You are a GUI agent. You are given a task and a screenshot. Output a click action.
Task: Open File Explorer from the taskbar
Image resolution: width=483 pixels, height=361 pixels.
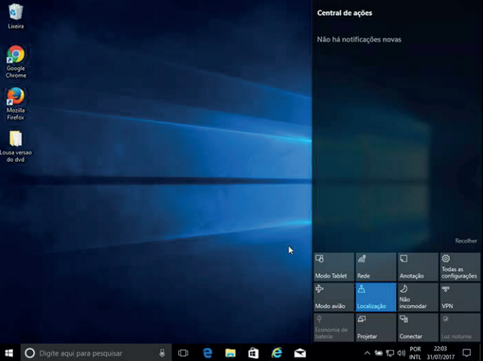(230, 353)
